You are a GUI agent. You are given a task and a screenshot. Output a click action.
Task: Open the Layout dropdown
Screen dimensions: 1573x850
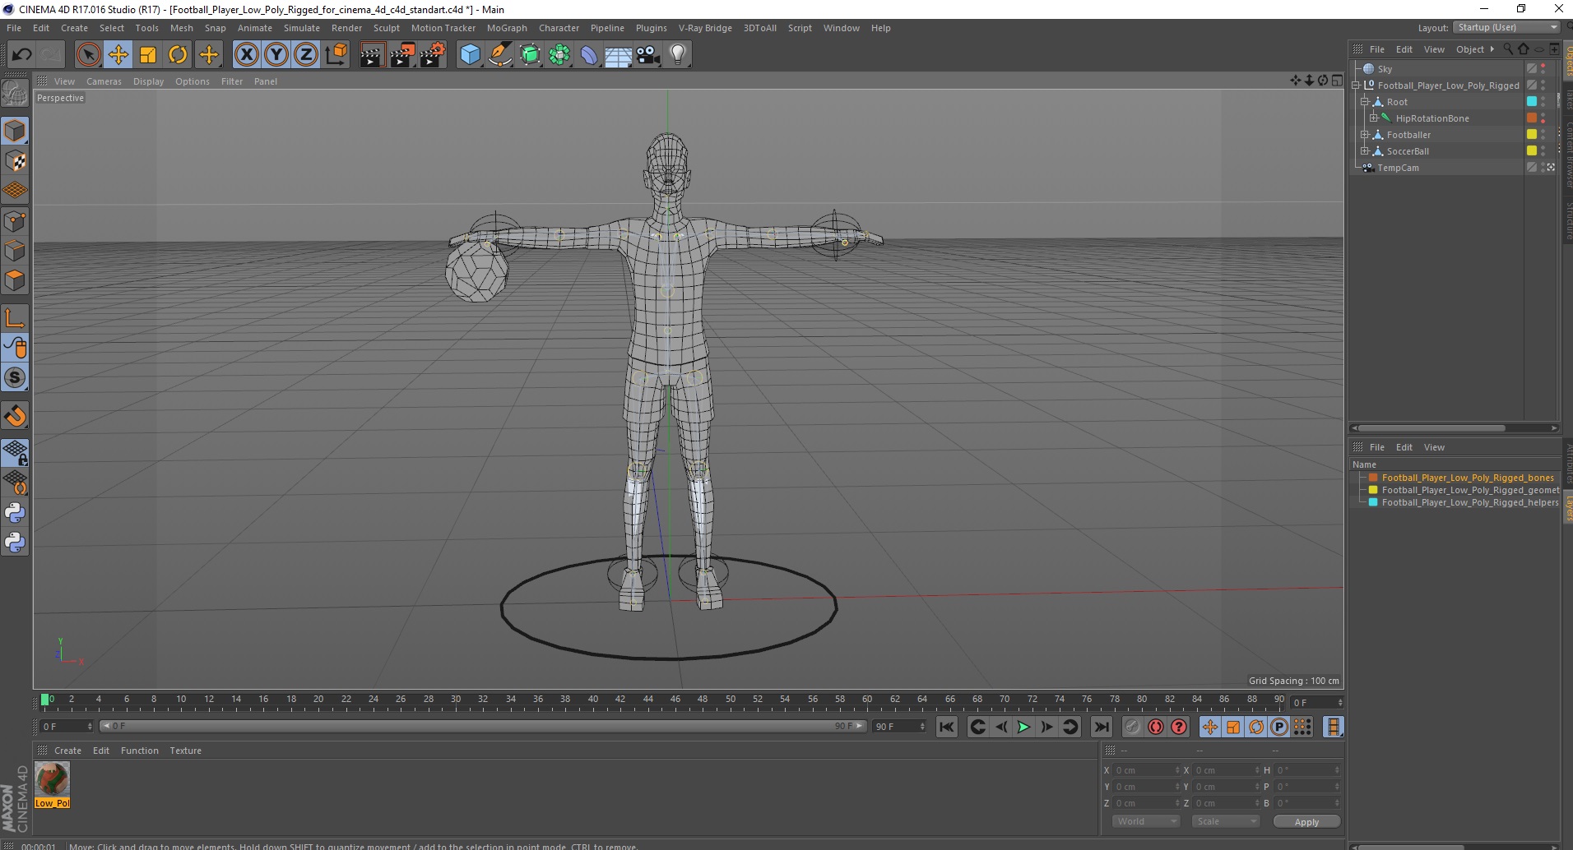tap(1506, 27)
